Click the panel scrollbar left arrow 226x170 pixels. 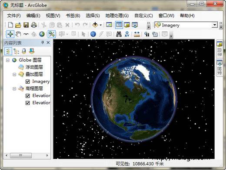point(7,156)
